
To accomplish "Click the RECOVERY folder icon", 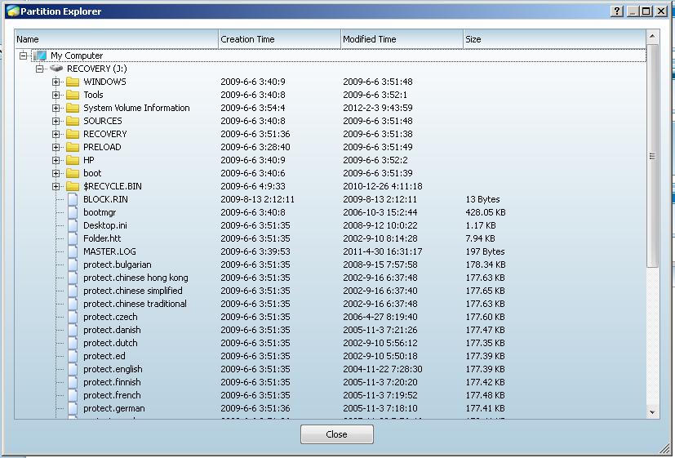I will pos(73,134).
